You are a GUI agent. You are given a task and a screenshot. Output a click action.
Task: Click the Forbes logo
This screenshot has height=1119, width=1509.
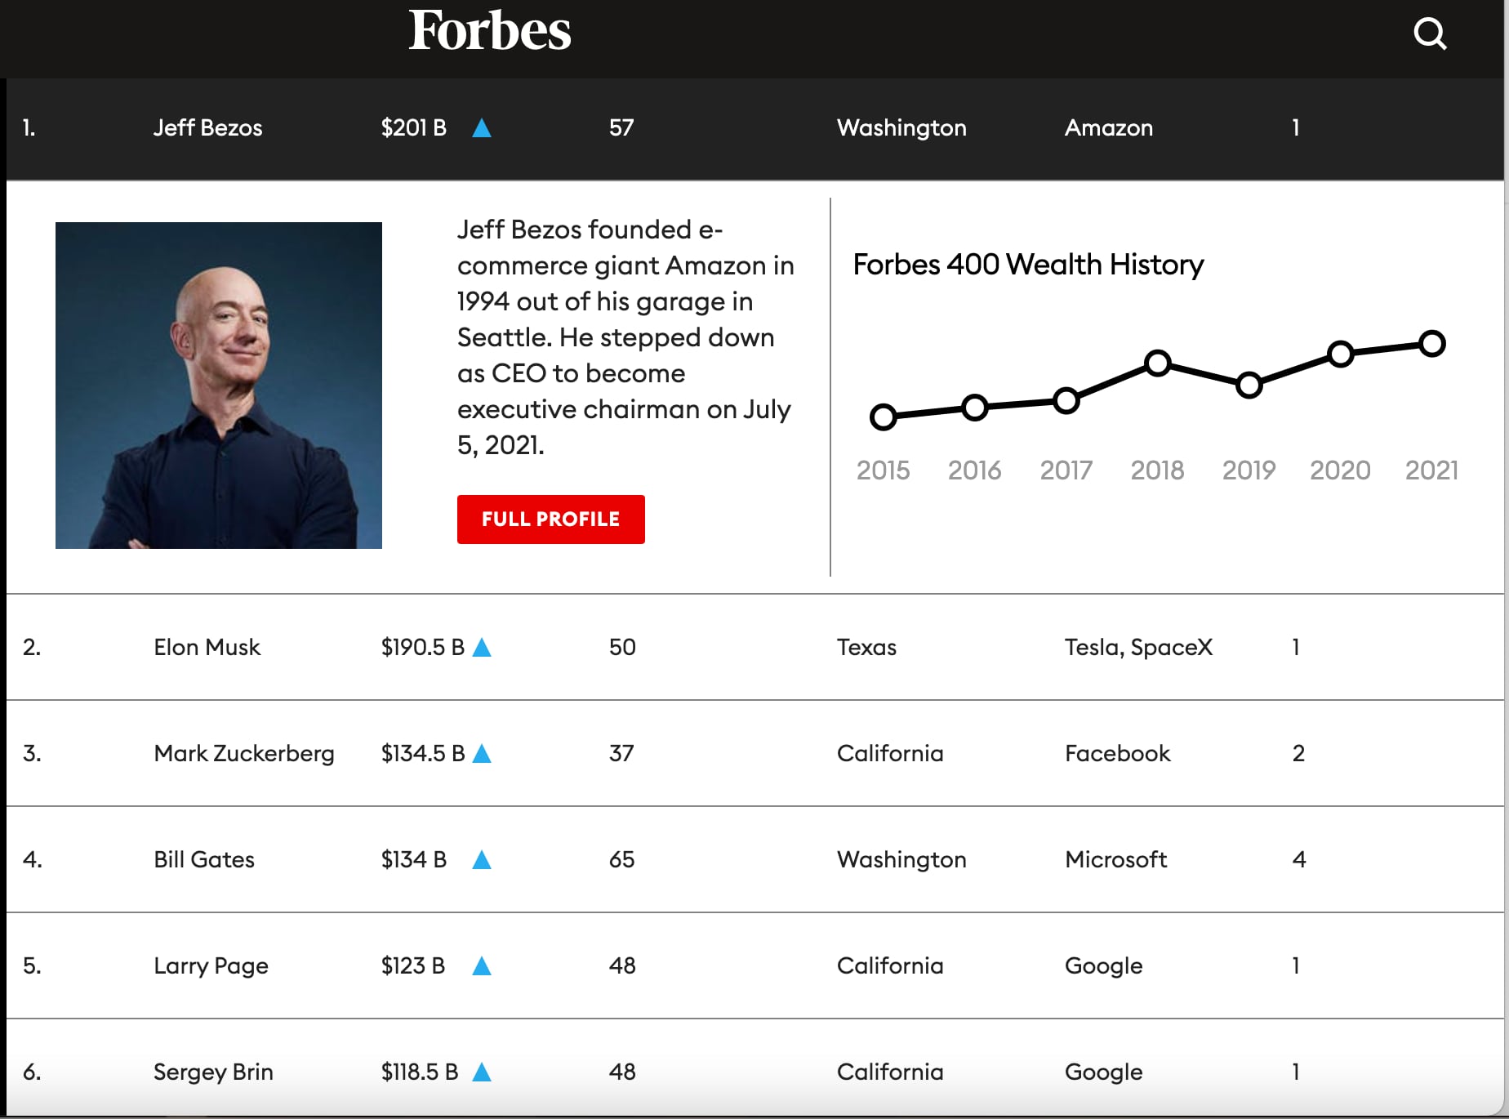490,31
